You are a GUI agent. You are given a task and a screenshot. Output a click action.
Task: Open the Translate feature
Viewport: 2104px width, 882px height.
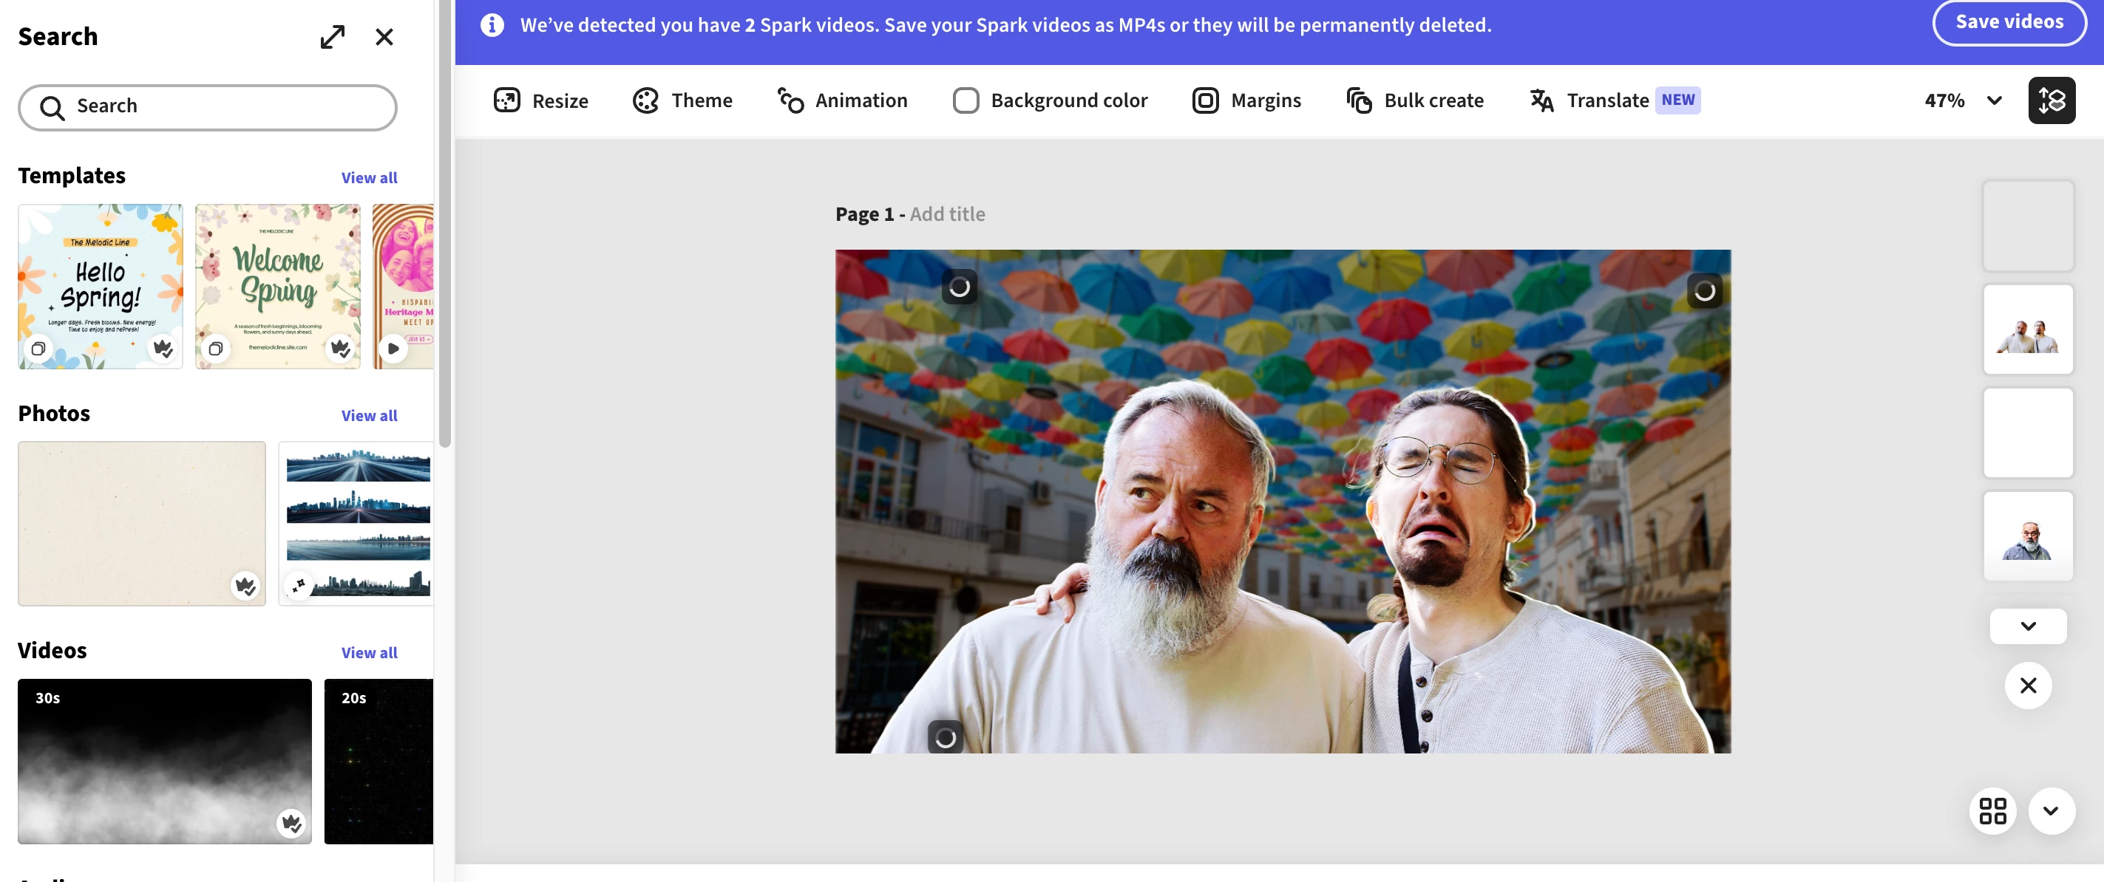point(1589,100)
